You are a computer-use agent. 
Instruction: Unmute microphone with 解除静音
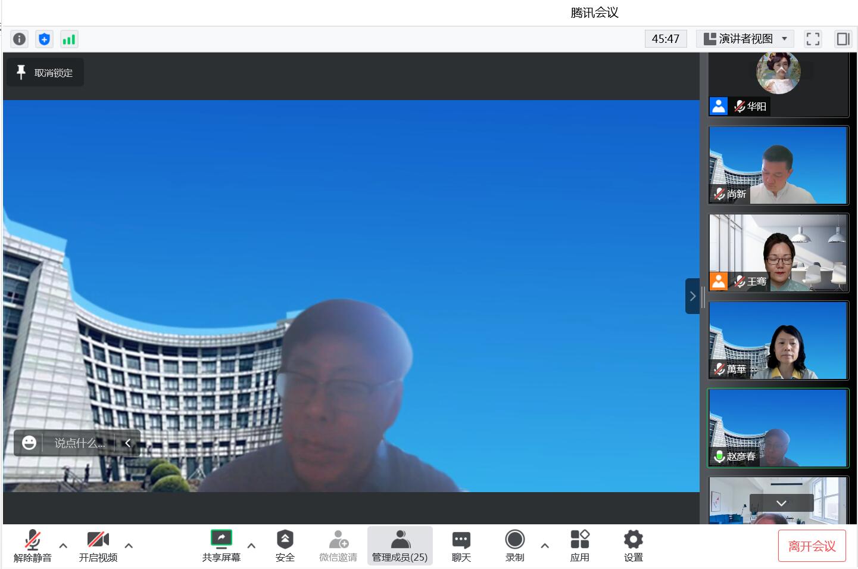32,546
